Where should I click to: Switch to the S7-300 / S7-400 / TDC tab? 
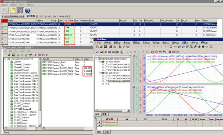point(53,17)
